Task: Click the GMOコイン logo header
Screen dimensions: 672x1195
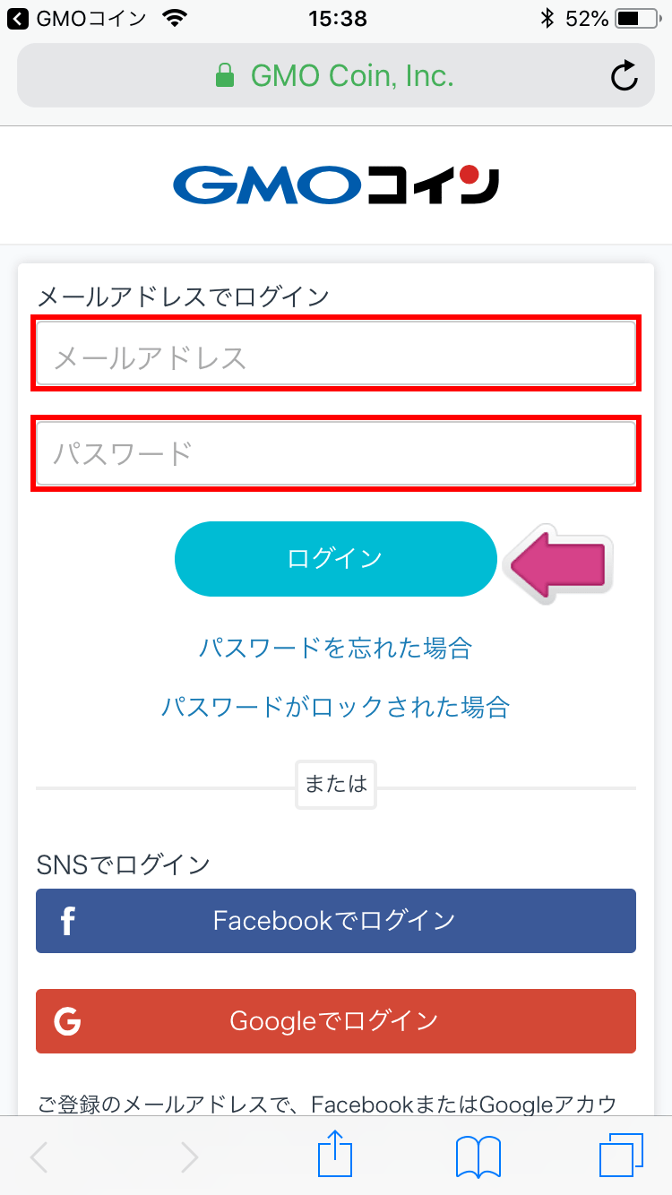Action: click(336, 185)
